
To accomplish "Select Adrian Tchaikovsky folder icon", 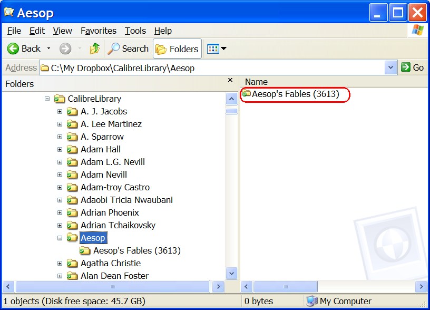I will click(72, 225).
